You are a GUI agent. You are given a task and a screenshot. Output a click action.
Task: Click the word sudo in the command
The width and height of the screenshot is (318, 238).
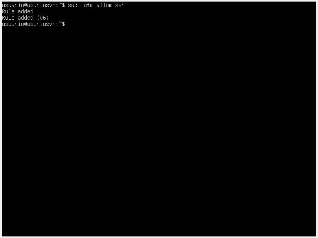pos(74,5)
